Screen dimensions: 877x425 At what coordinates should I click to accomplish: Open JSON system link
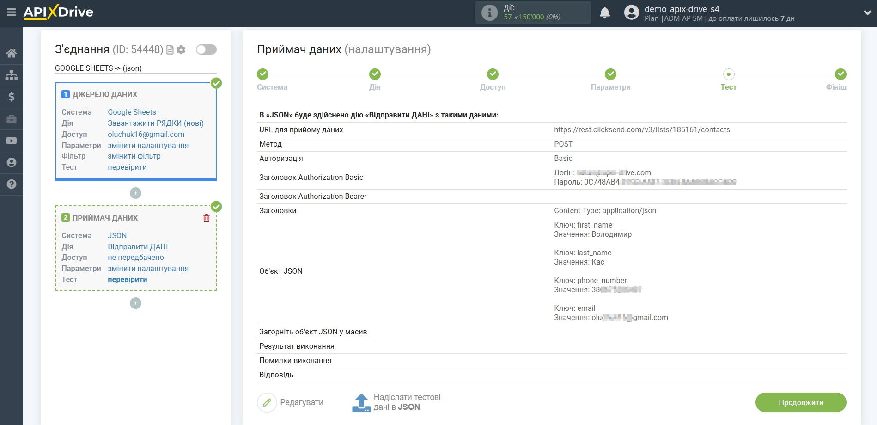pos(117,235)
